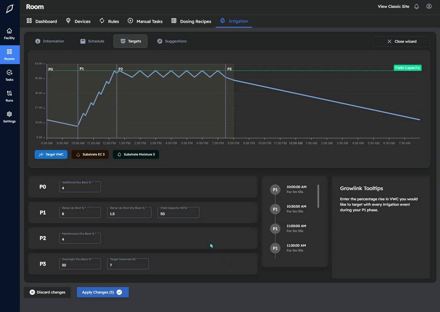Edit the Target Substrate EC field
The height and width of the screenshot is (312, 440).
[128, 264]
